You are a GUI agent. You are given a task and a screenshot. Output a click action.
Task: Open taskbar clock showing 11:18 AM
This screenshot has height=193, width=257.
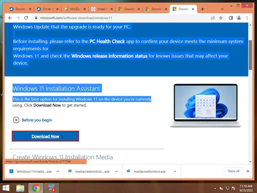[x=246, y=188]
